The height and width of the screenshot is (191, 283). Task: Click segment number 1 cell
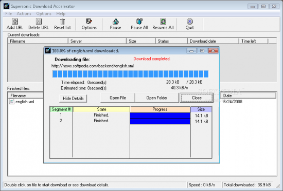point(61,115)
